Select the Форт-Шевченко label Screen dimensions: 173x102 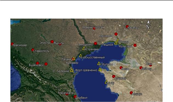[86, 70]
